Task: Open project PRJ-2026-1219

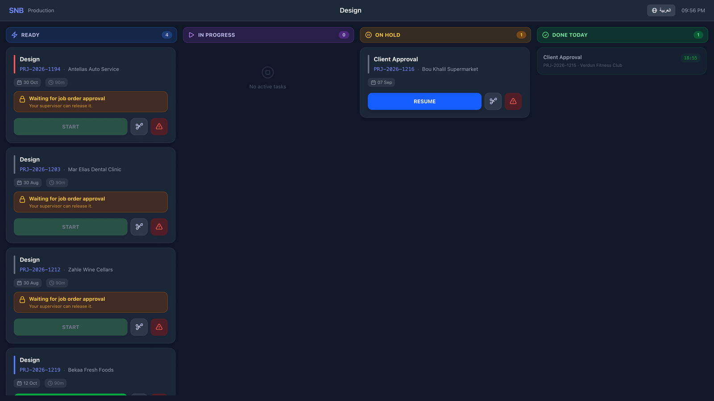Action: coord(40,370)
